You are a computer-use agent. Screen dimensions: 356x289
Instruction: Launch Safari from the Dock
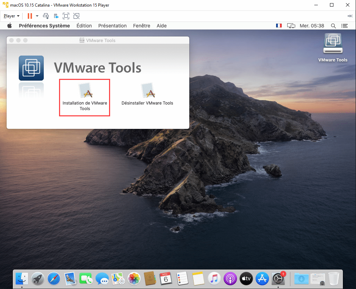click(54, 279)
